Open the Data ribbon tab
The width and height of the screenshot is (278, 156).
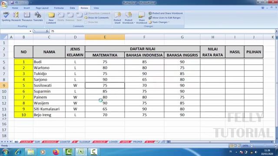click(x=72, y=8)
